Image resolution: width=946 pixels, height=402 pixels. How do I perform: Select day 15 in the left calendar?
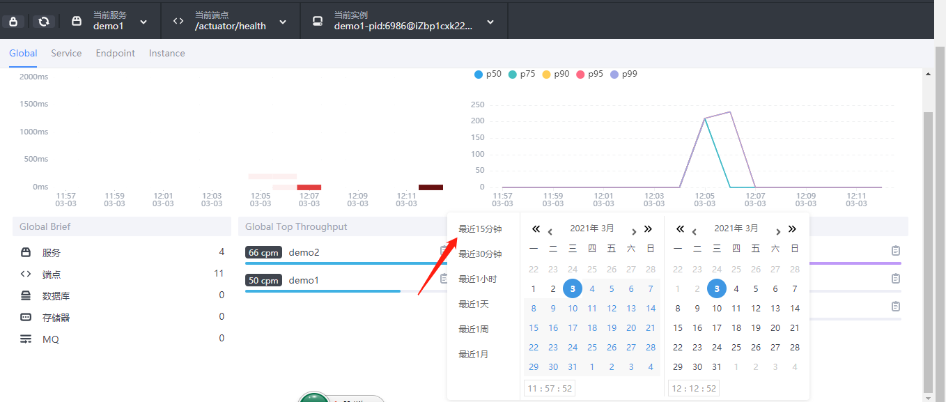(x=534, y=328)
